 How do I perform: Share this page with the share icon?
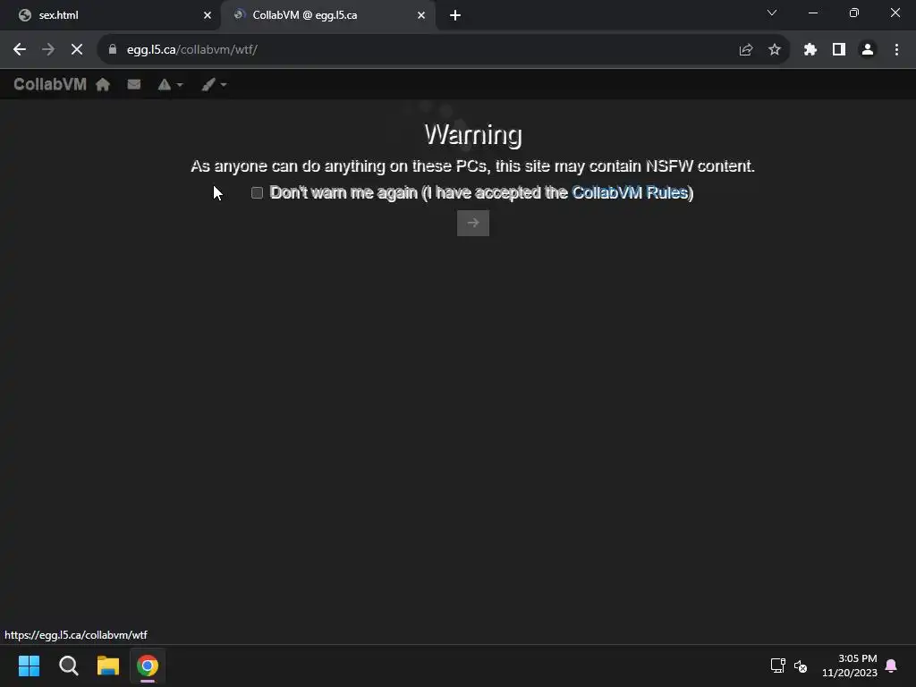tap(746, 50)
